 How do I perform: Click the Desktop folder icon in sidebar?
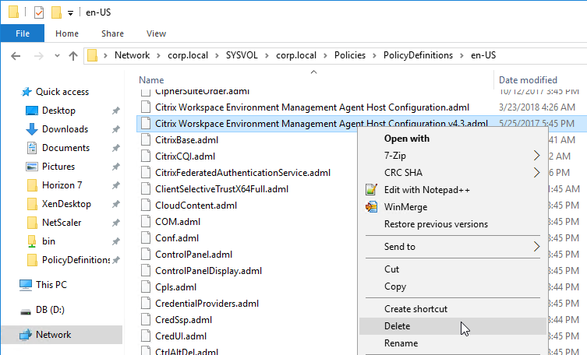(x=32, y=111)
